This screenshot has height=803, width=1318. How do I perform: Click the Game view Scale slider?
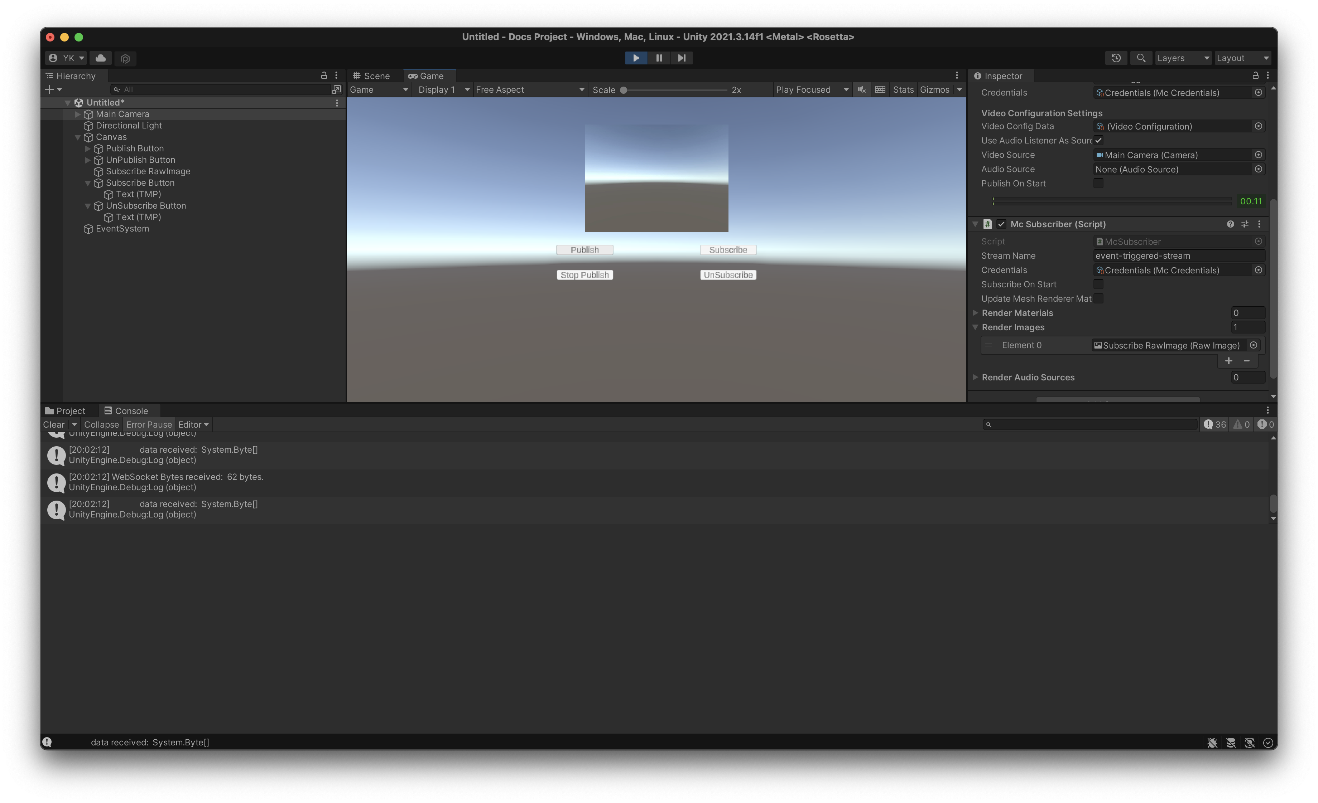[674, 90]
